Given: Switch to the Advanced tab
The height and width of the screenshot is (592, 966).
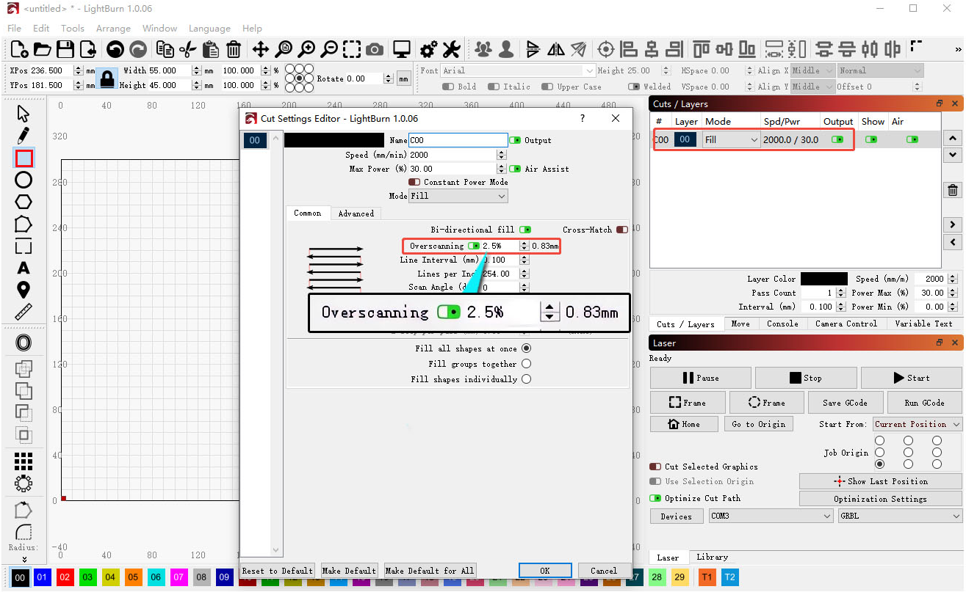Looking at the screenshot, I should point(356,213).
